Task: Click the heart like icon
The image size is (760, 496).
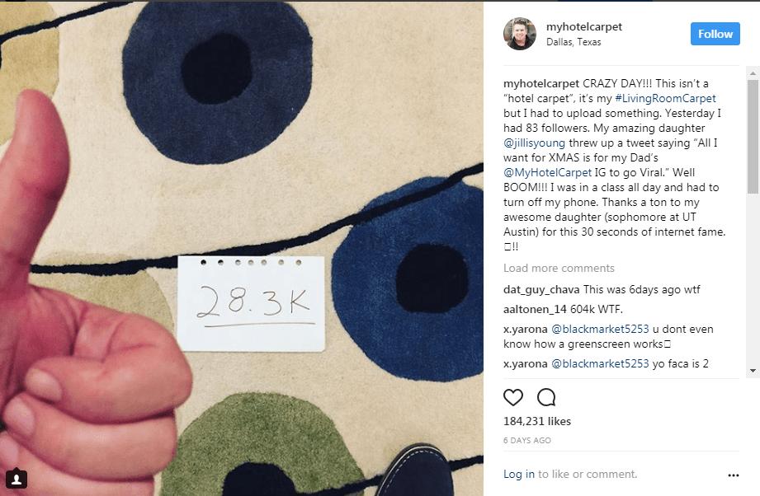Action: point(512,397)
